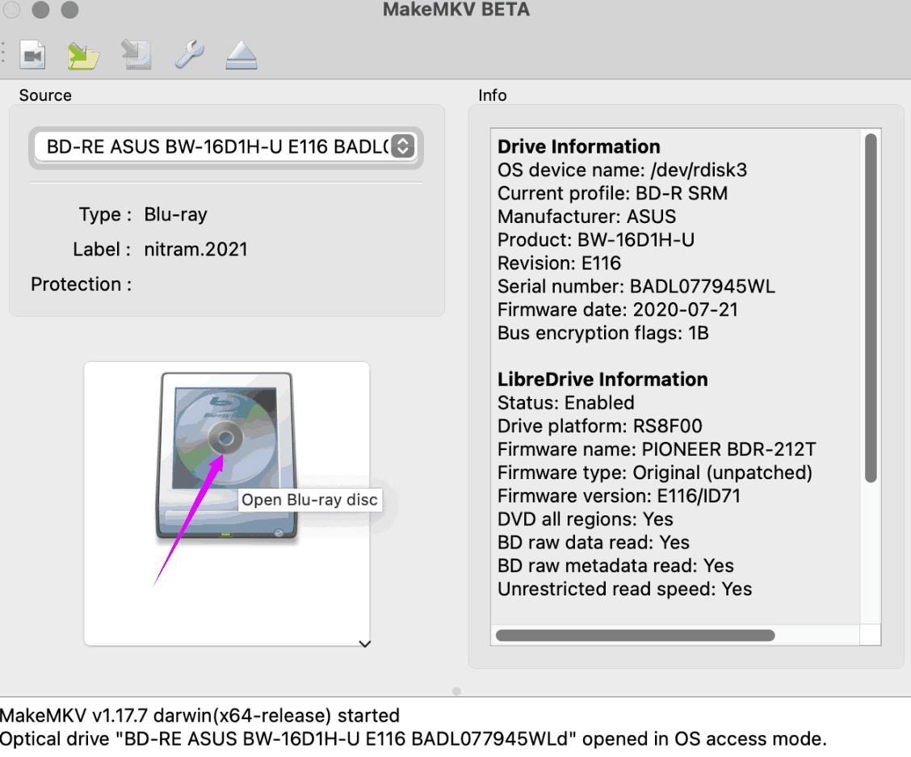Eject the disc using the eject icon

click(241, 56)
